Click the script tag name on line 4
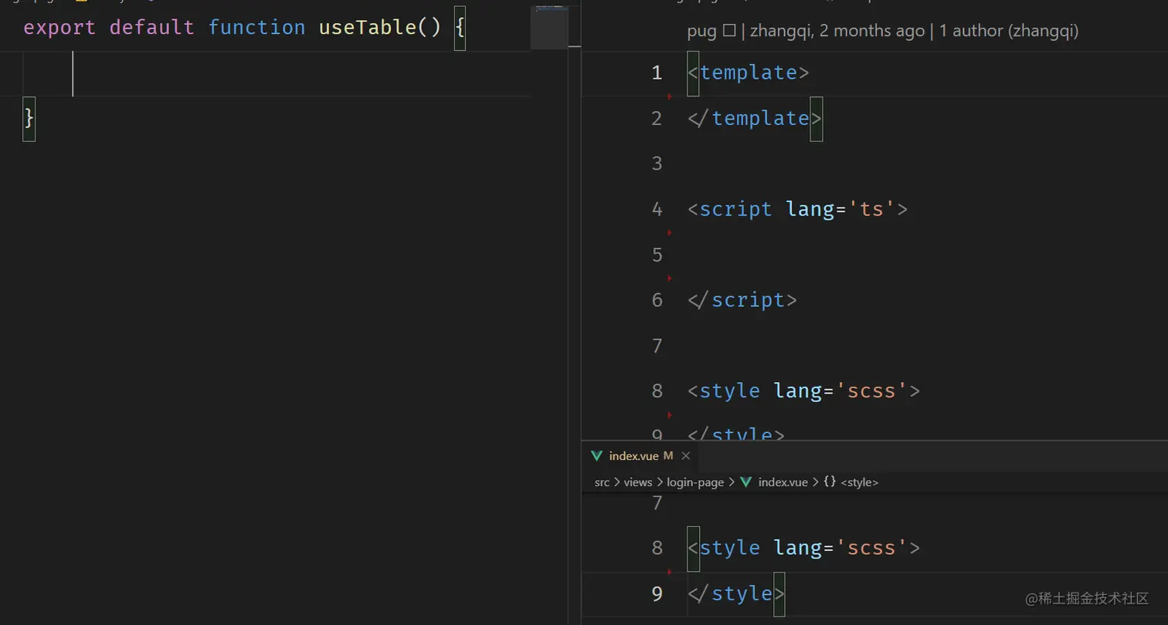Image resolution: width=1168 pixels, height=625 pixels. 735,209
